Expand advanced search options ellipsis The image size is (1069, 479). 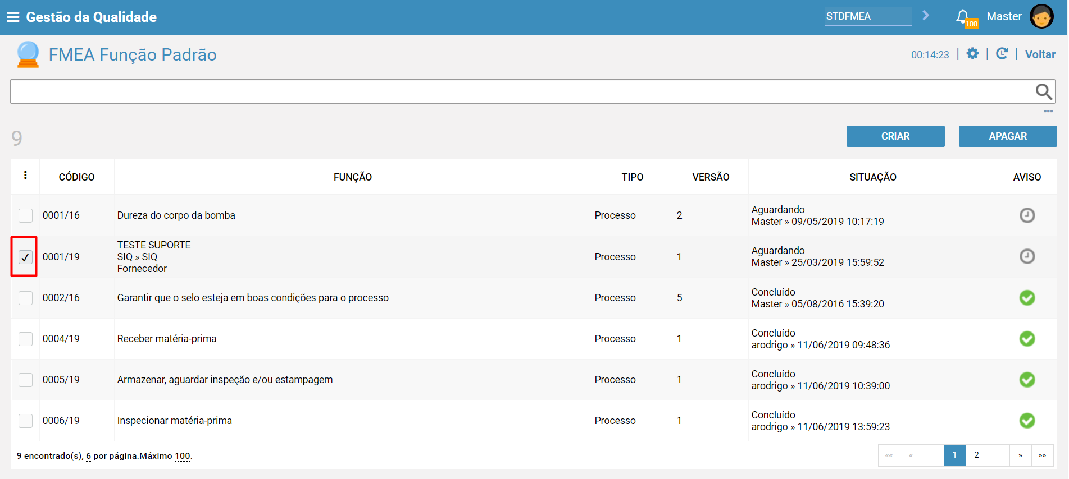tap(1048, 111)
